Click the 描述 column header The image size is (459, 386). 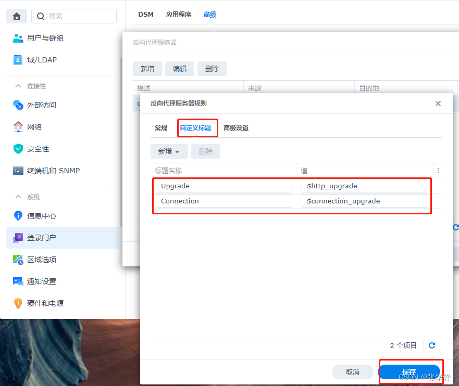click(x=188, y=87)
